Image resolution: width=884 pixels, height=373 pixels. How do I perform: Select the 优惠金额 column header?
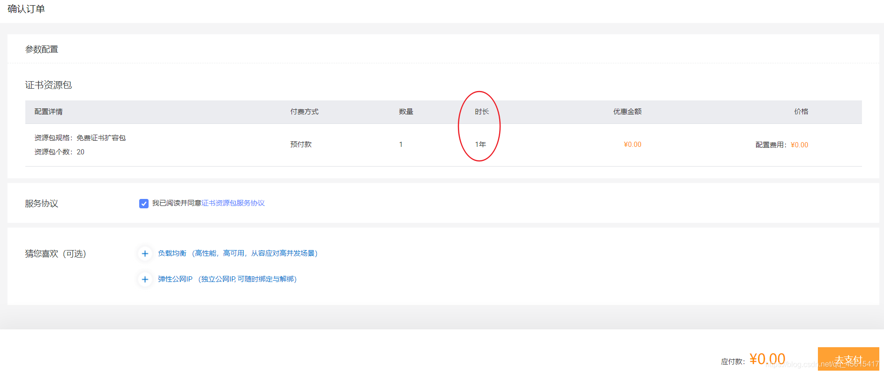point(627,112)
